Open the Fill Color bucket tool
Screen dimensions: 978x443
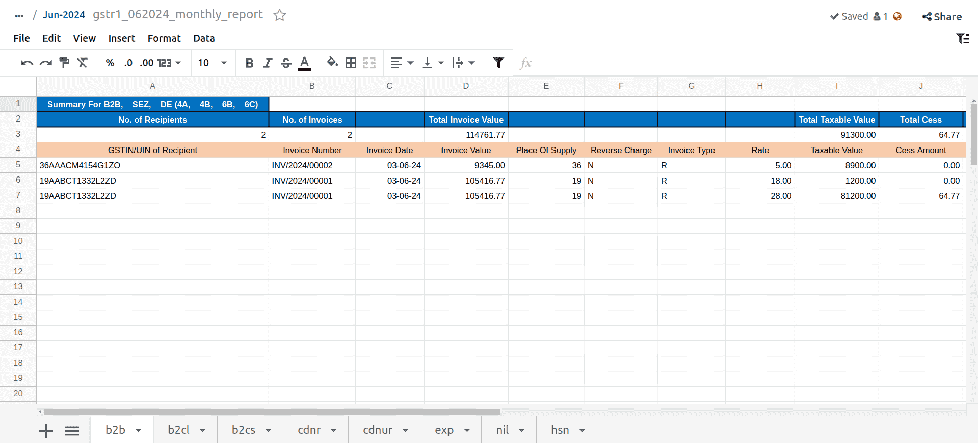[332, 63]
